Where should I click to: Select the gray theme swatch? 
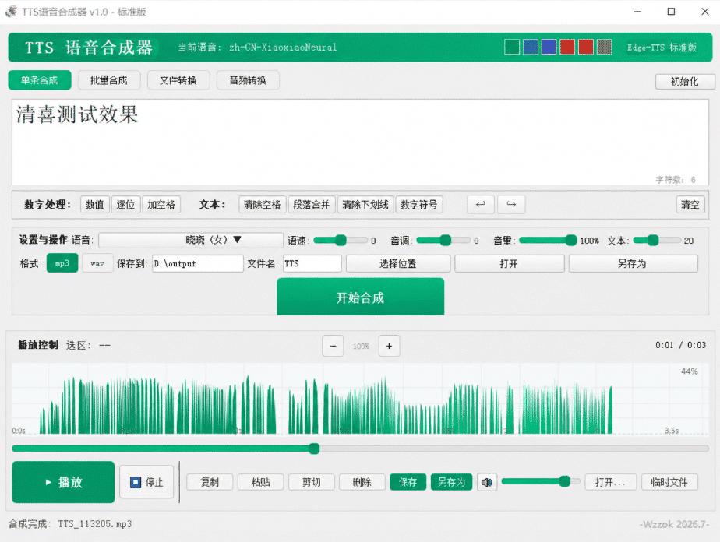[x=605, y=48]
